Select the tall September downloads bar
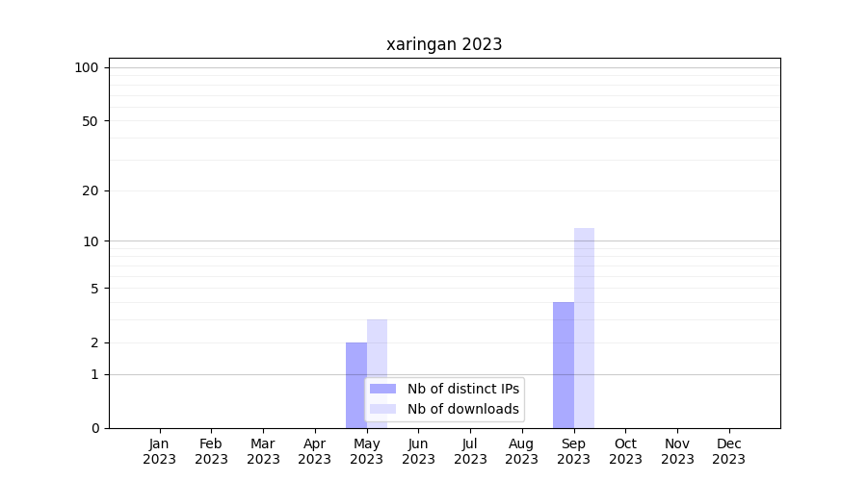The width and height of the screenshot is (867, 481). [x=584, y=327]
